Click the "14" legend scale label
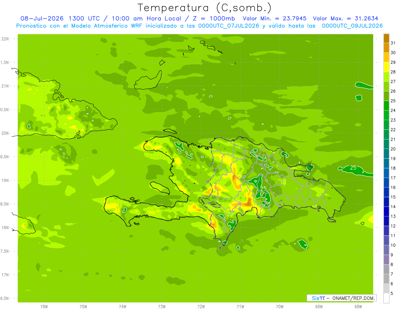 point(393,207)
